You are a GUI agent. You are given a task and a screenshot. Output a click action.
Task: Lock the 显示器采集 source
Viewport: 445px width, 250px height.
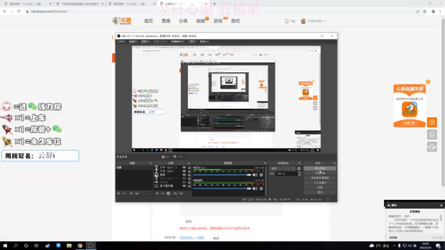point(189,186)
